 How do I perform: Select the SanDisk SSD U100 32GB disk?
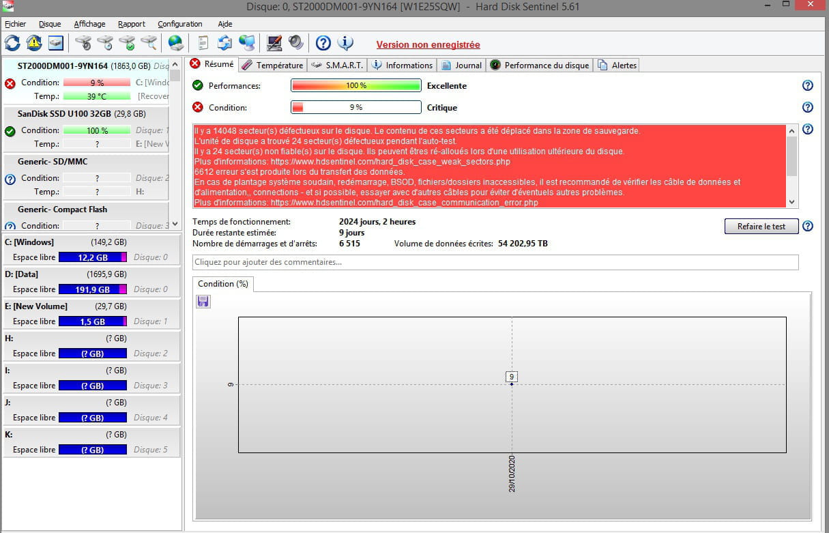[86, 129]
